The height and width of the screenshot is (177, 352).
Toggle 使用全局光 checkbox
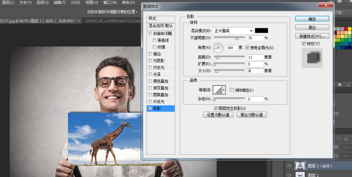(x=247, y=47)
